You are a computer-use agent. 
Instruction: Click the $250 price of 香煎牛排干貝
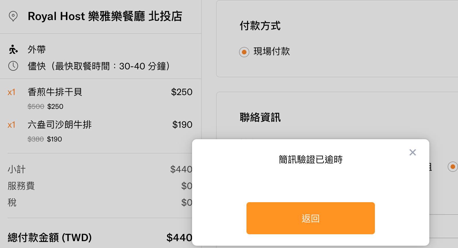[x=182, y=92]
